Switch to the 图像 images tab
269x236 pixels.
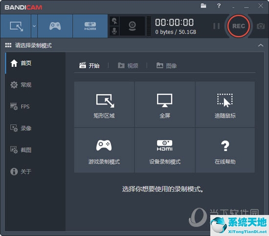tap(166, 65)
